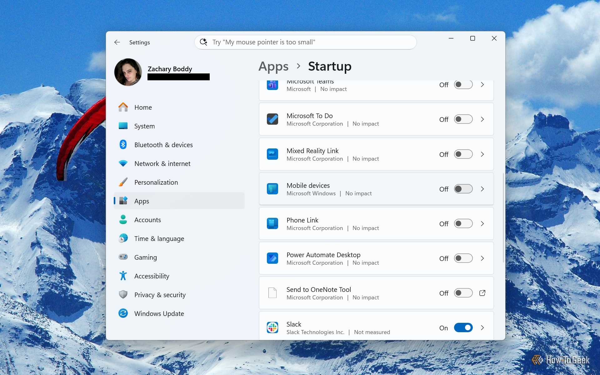Expand Power Automate Desktop chevron
The height and width of the screenshot is (375, 600).
pyautogui.click(x=482, y=258)
